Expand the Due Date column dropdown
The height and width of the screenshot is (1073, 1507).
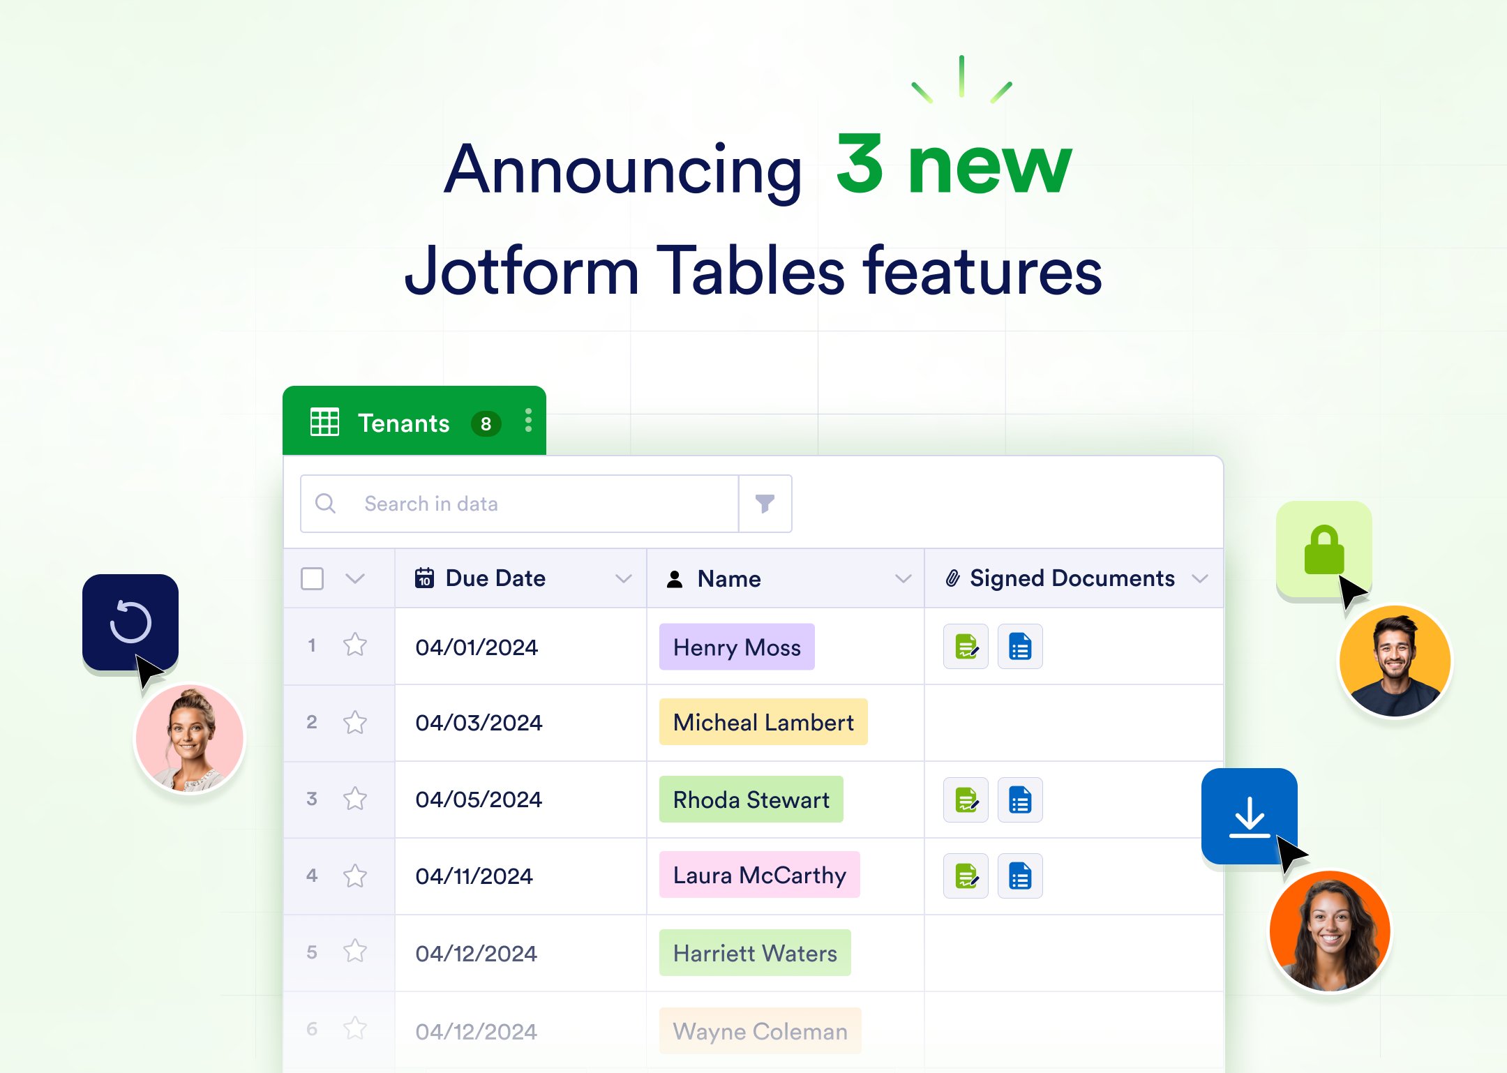tap(623, 578)
